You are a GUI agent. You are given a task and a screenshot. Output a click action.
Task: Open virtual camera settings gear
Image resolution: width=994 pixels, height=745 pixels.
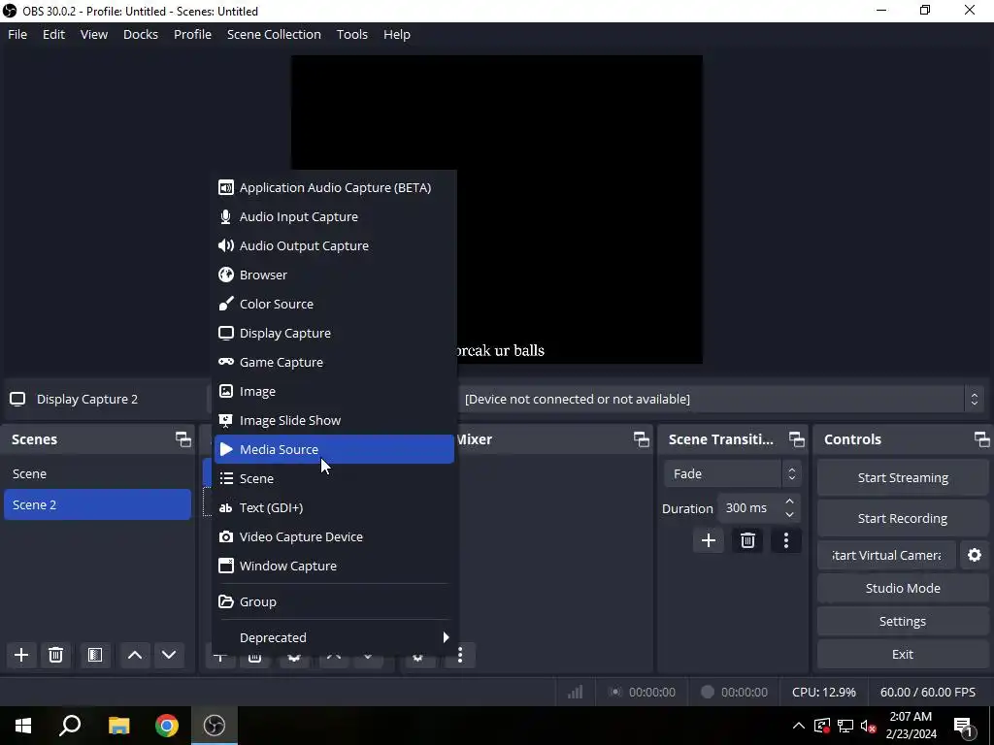975,555
